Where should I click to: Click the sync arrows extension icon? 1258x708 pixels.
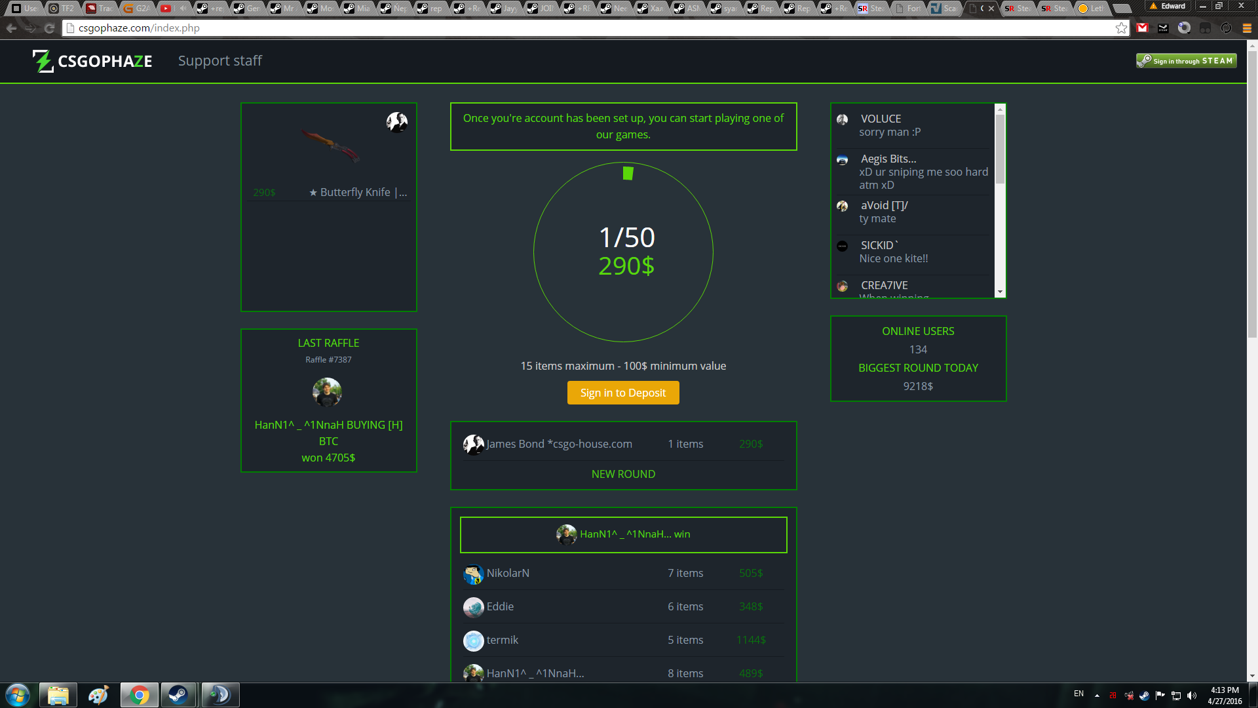(x=1226, y=28)
